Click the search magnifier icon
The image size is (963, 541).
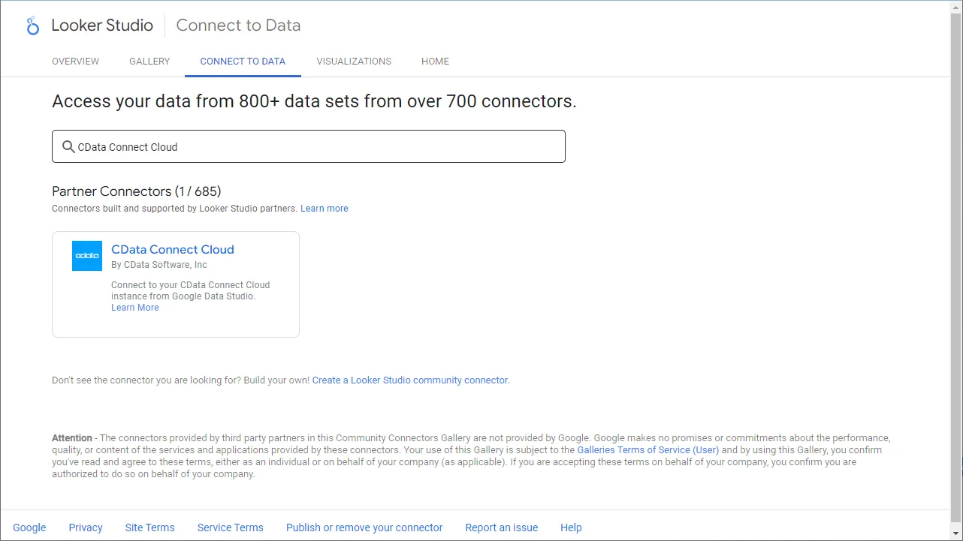[x=68, y=147]
